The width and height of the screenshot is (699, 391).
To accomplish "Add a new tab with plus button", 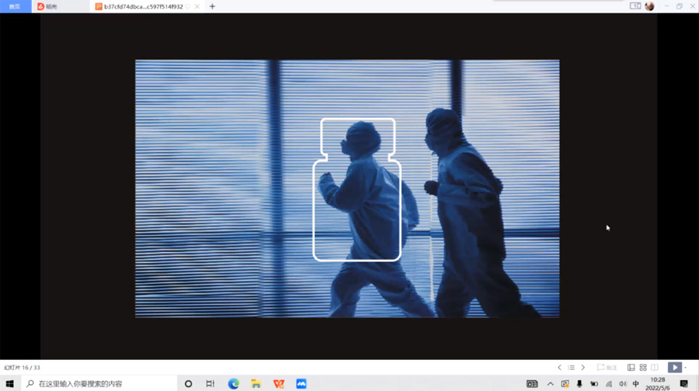I will pos(212,6).
